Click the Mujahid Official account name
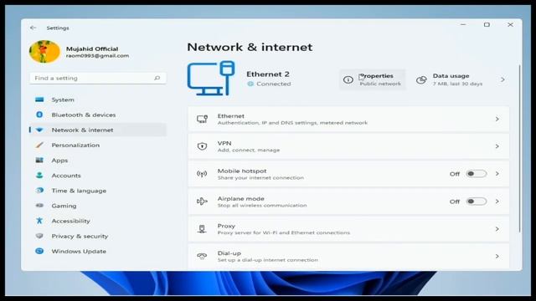 [x=92, y=48]
